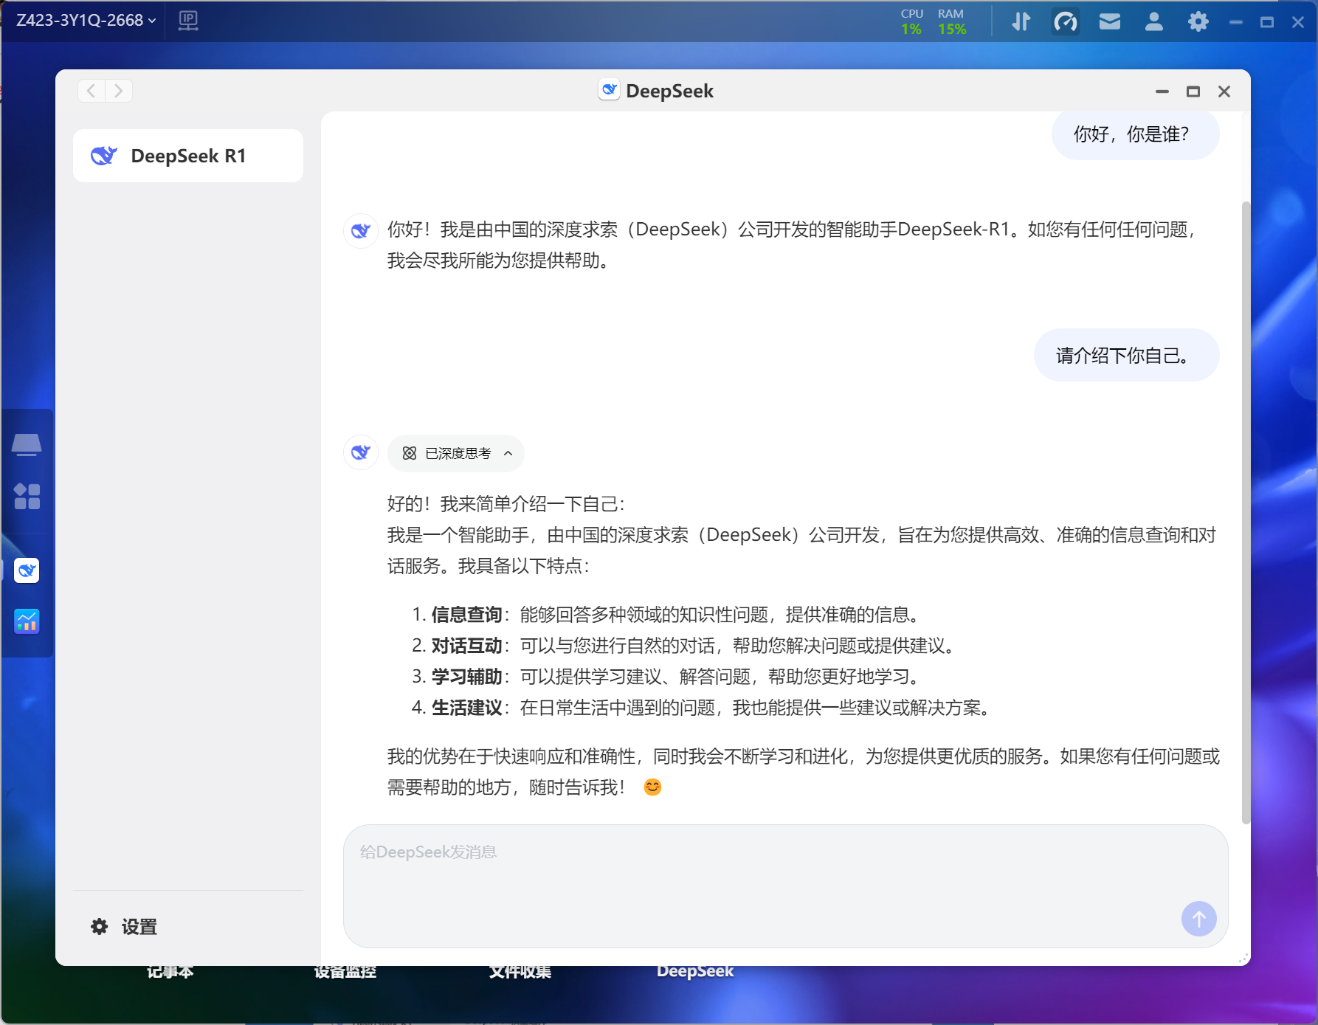Viewport: 1318px width, 1025px height.
Task: Go forward with the right arrow button
Action: click(x=119, y=91)
